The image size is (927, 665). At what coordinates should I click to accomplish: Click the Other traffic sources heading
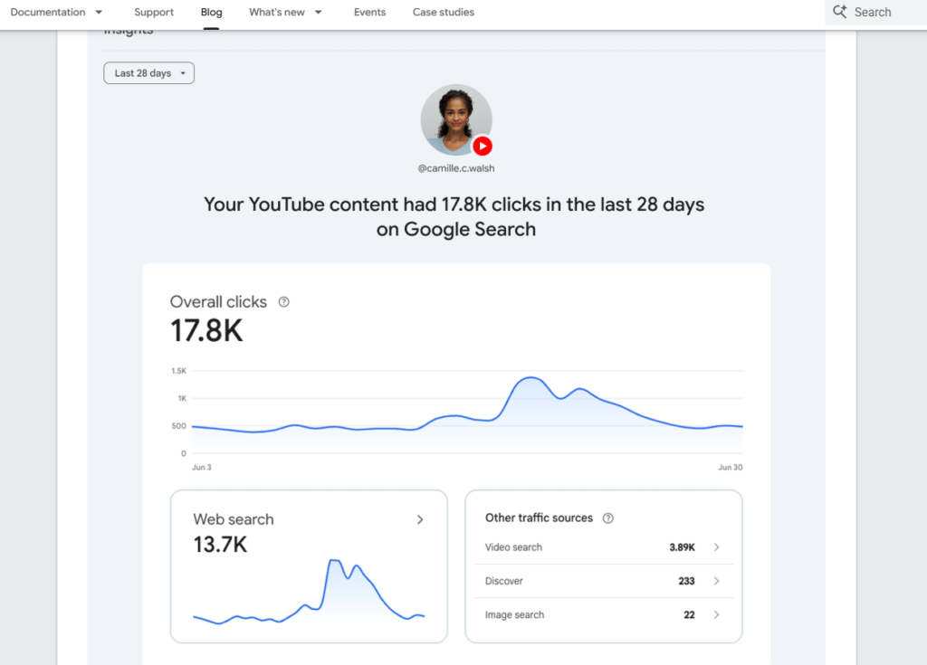[539, 518]
